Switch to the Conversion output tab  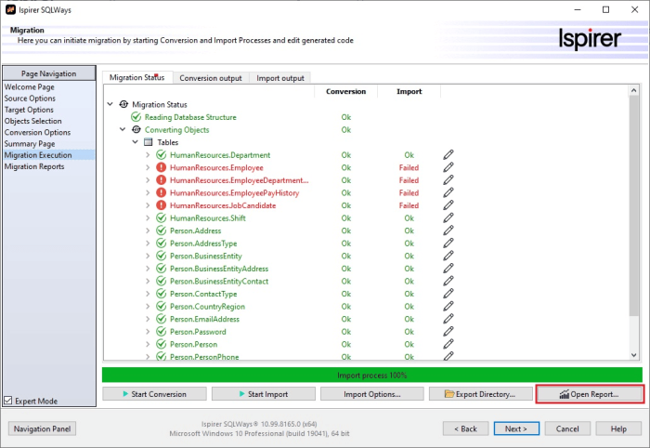211,78
